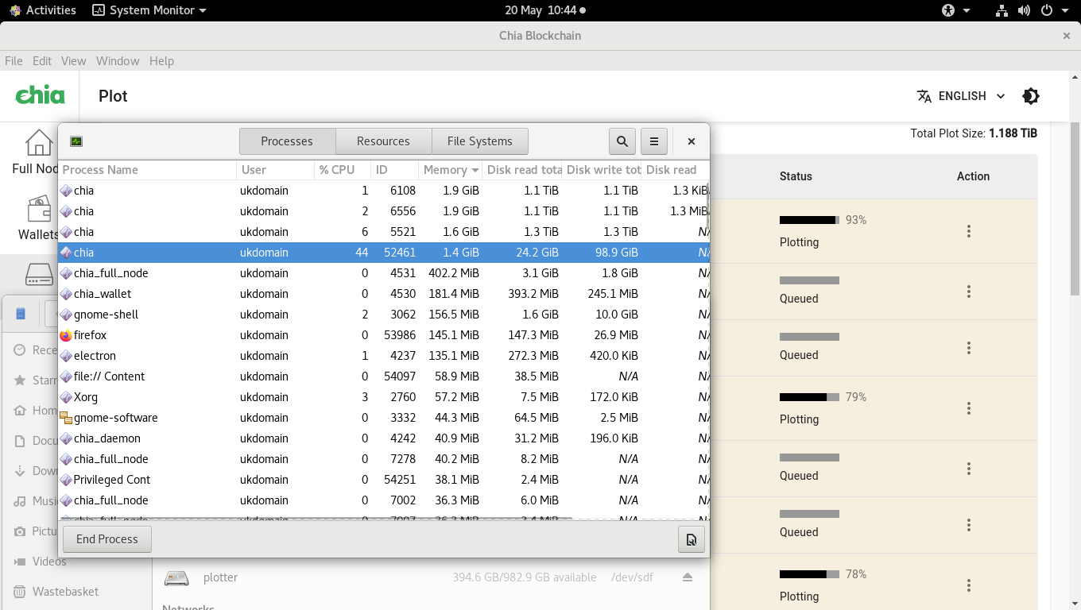Viewport: 1081px width, 610px height.
Task: Switch to the Resources tab
Action: [x=383, y=141]
